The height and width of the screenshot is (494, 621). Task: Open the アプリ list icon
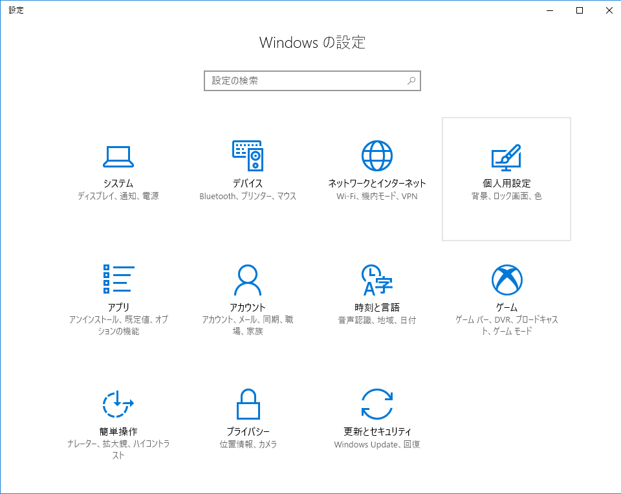click(x=118, y=279)
